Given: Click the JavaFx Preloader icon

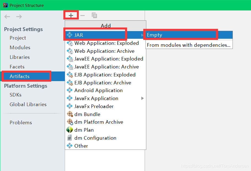Looking at the screenshot, I should pos(70,106).
